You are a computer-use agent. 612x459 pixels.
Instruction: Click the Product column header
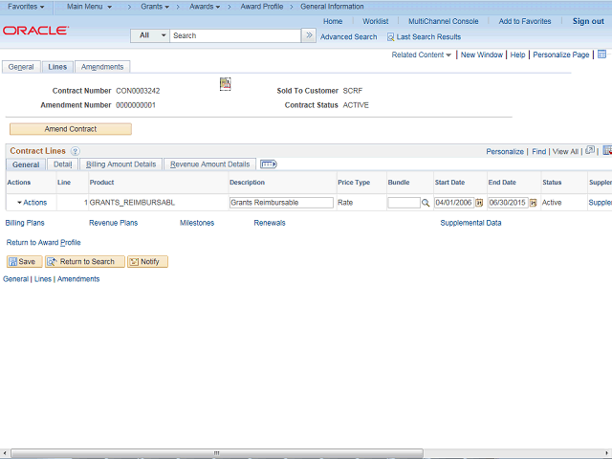pos(101,183)
